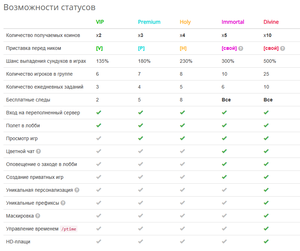Click the green [V] prefix tag
The height and width of the screenshot is (251, 300).
click(x=99, y=48)
